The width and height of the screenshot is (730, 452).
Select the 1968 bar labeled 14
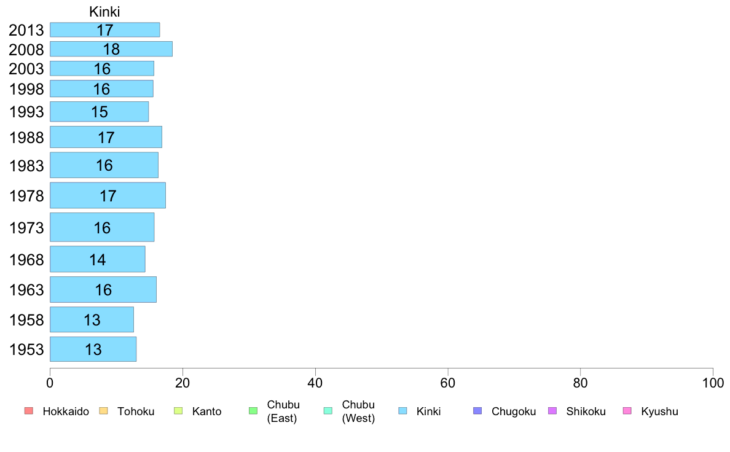coord(98,259)
